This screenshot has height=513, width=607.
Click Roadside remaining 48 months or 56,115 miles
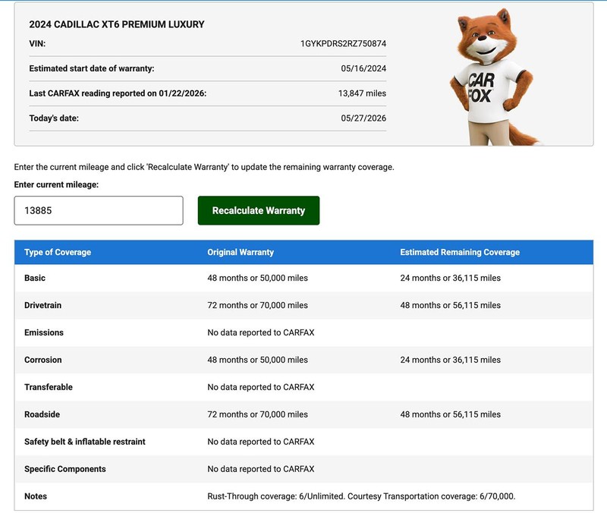click(450, 414)
